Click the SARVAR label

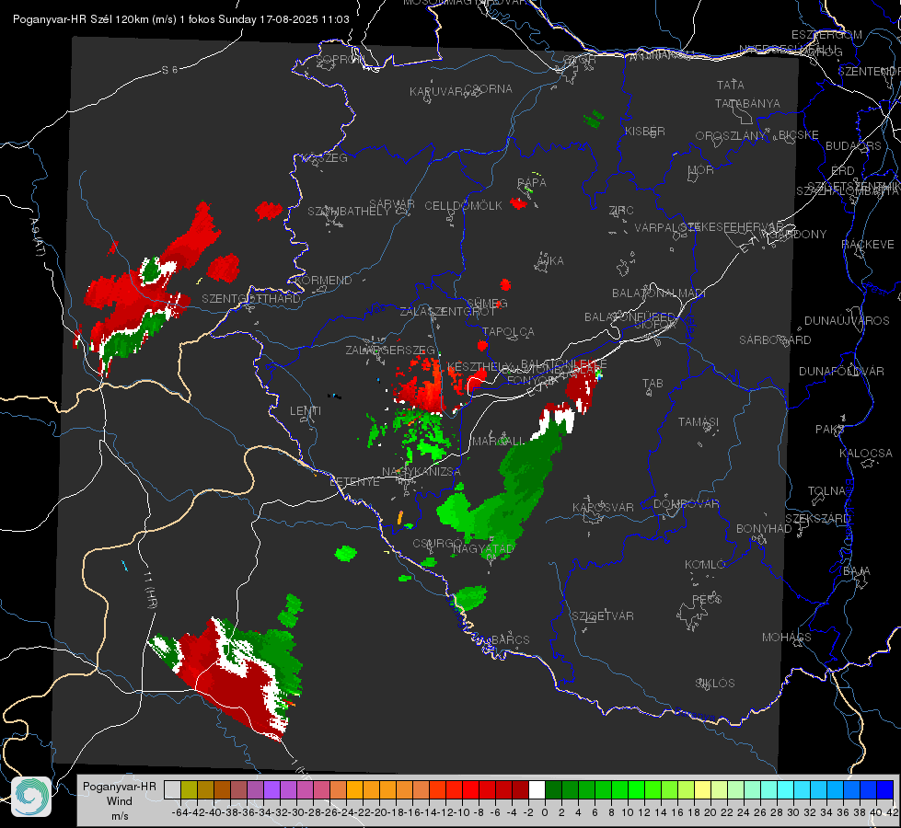392,204
